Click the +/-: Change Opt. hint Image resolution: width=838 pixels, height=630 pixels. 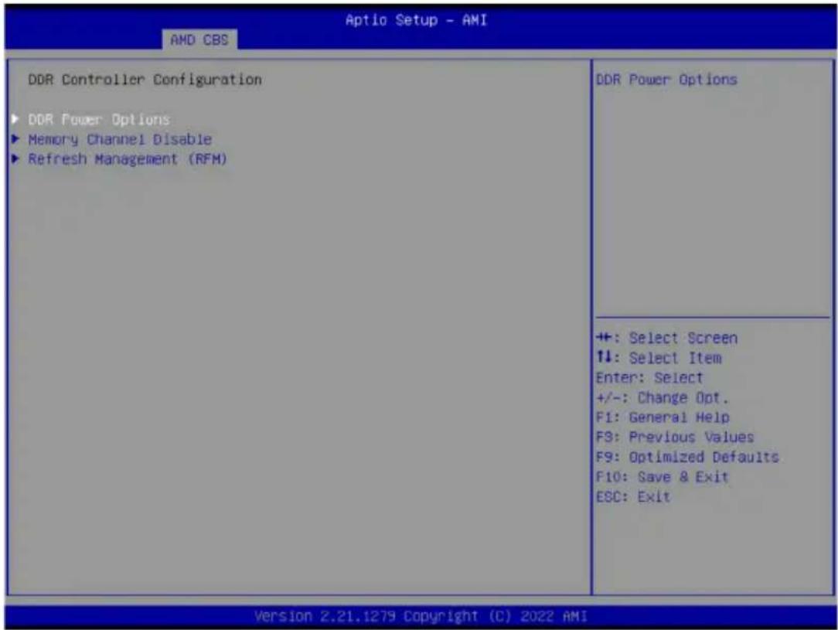[x=663, y=397]
